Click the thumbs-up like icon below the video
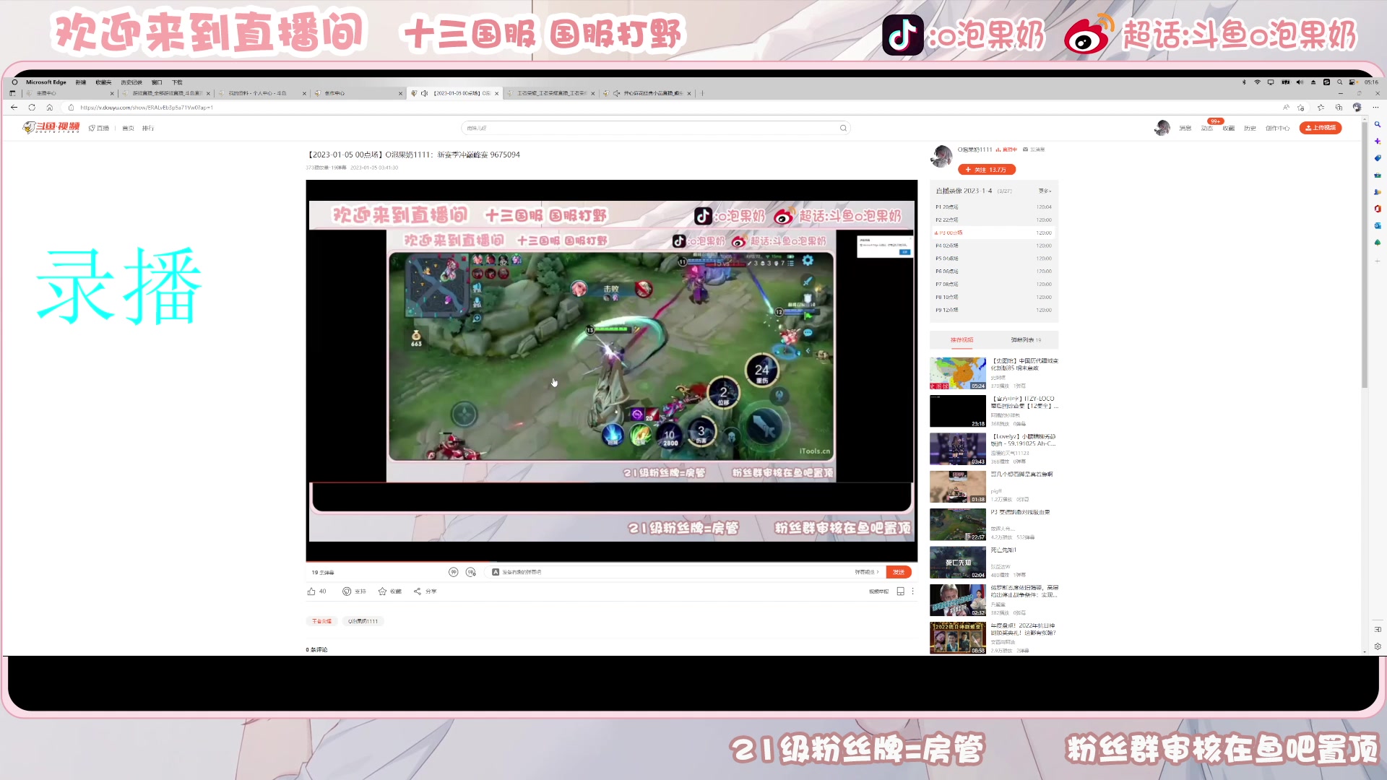This screenshot has height=780, width=1387. tap(313, 591)
